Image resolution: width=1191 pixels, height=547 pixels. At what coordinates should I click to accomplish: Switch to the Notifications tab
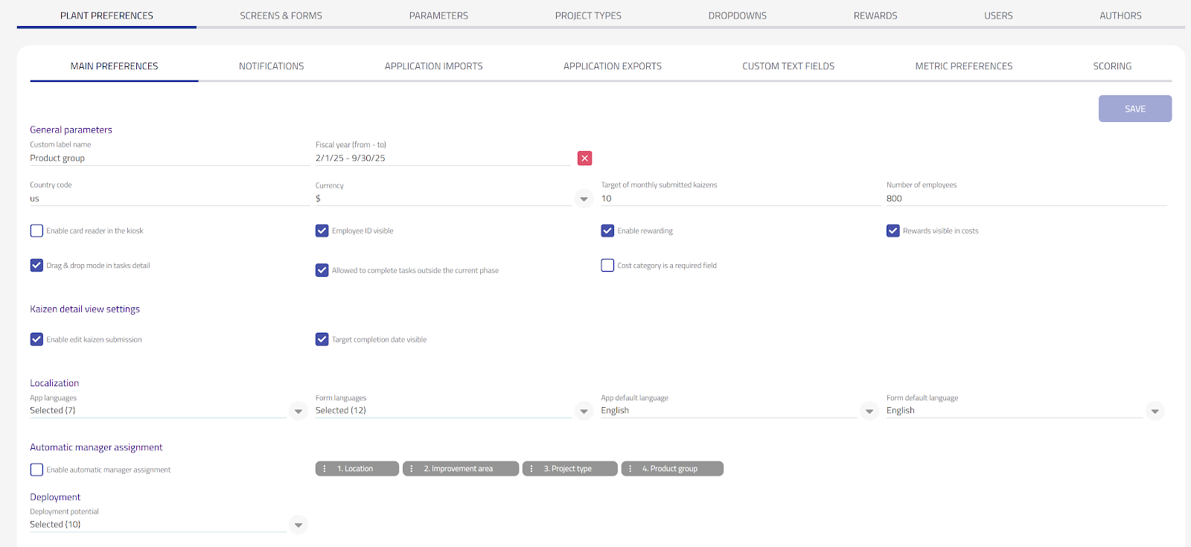pos(271,66)
